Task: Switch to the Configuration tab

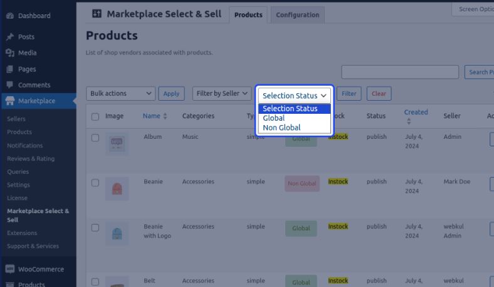Action: [x=297, y=15]
